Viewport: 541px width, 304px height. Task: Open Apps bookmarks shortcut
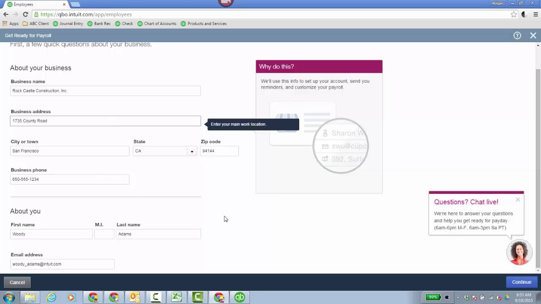(x=11, y=24)
